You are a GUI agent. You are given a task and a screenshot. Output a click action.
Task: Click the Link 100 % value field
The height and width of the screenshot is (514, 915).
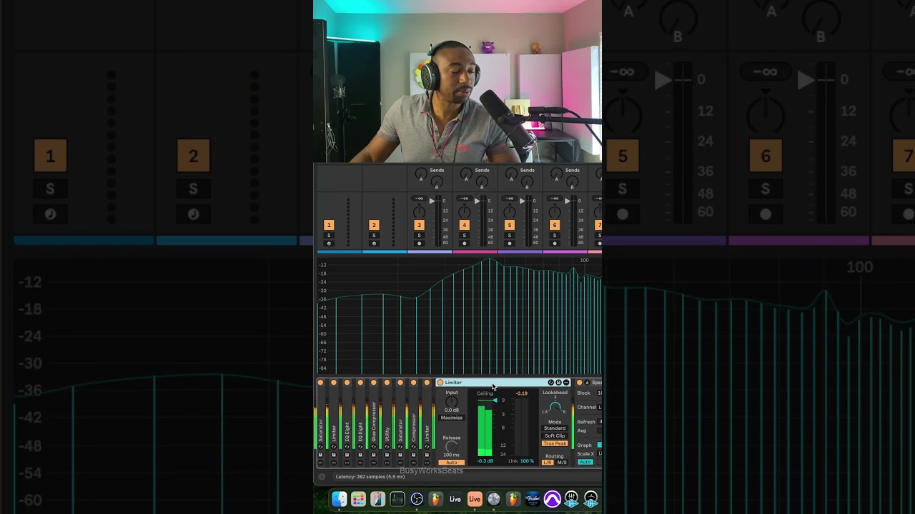(527, 461)
